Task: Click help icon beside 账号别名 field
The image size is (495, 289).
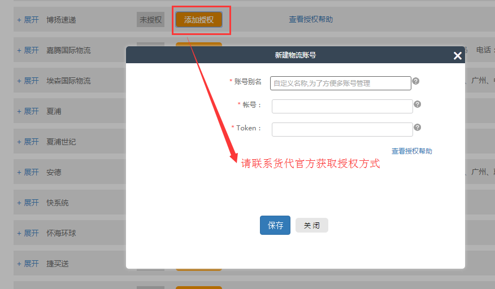Action: coord(416,81)
